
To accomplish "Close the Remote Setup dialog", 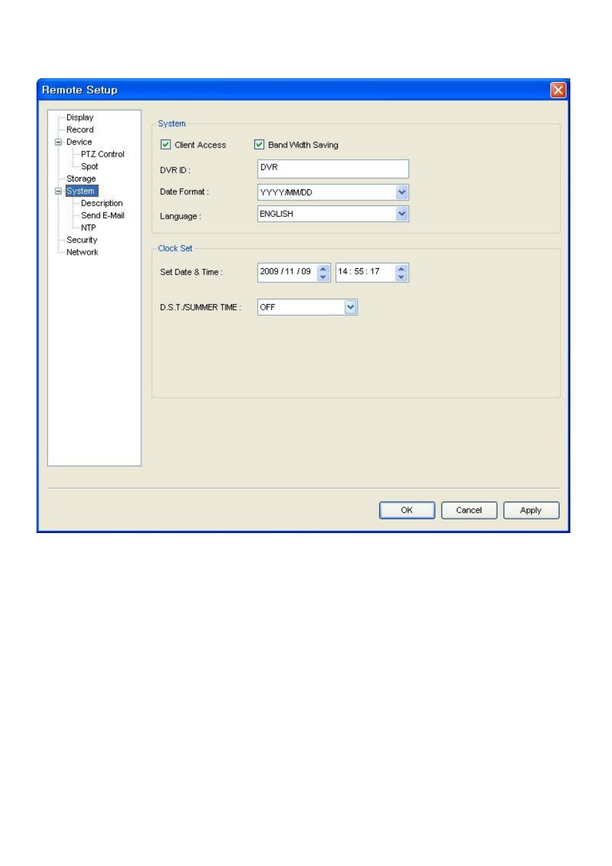I will 558,90.
